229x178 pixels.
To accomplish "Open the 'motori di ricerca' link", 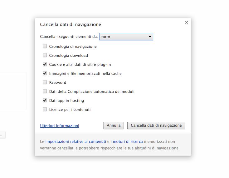I will tap(128, 141).
